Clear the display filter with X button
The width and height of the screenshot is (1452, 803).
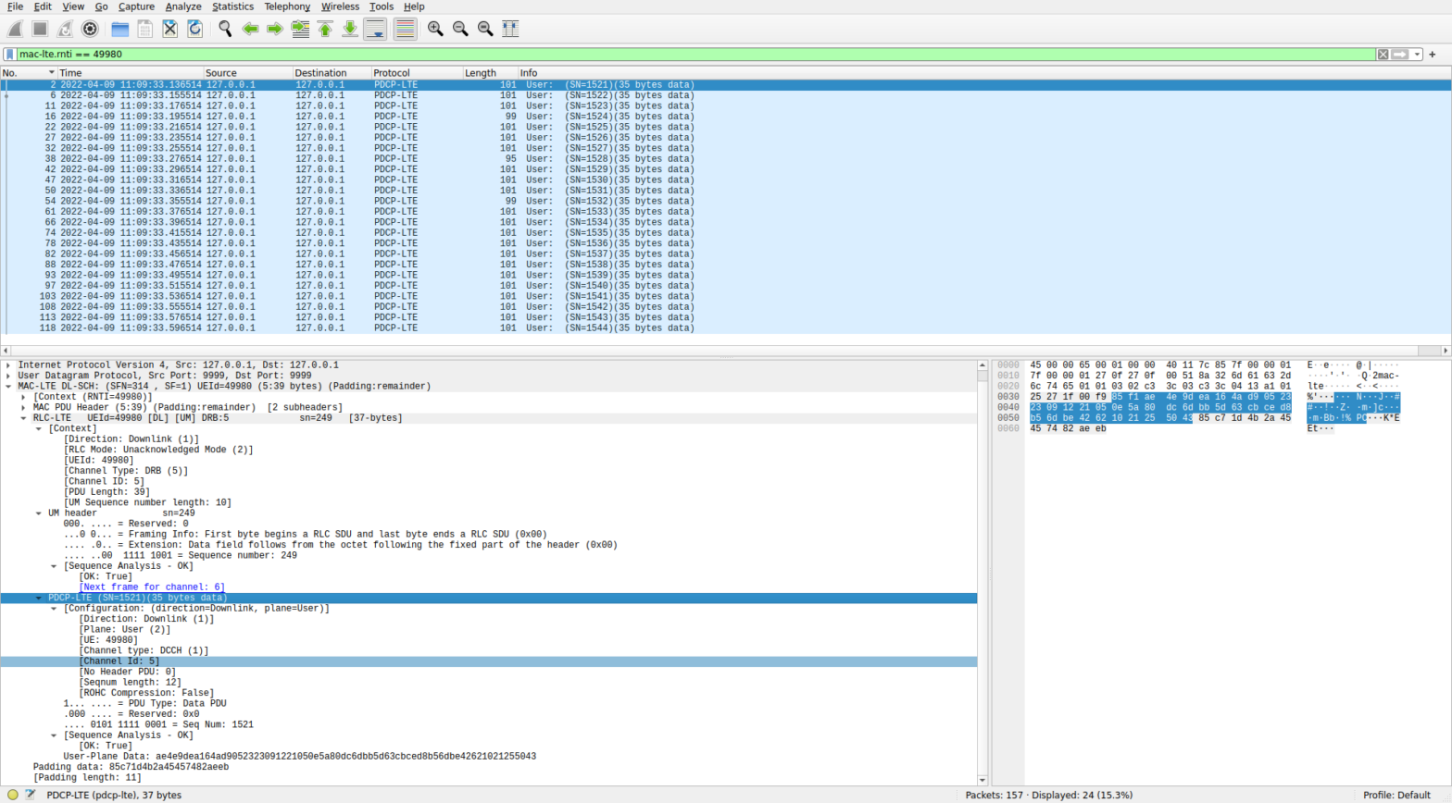[x=1383, y=55]
